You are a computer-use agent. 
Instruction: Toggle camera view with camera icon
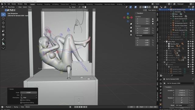[x=131, y=31]
